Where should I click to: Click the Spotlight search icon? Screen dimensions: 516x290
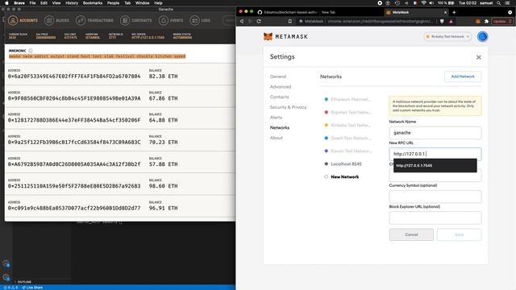click(x=499, y=3)
